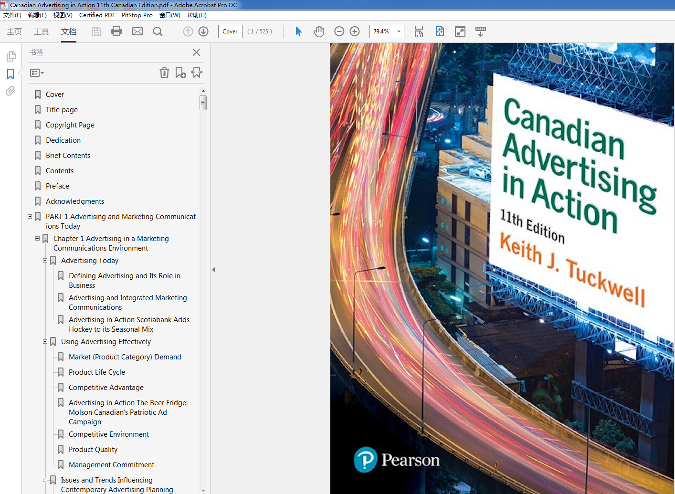Go to Competitive Advantage bookmark
Viewport: 675px width, 494px height.
106,388
